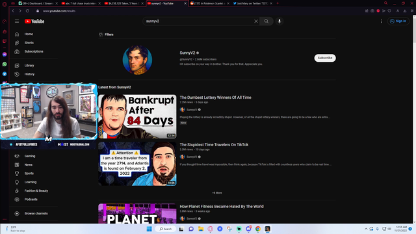The width and height of the screenshot is (416, 234).
Task: Click the Sign in button
Action: pyautogui.click(x=398, y=21)
